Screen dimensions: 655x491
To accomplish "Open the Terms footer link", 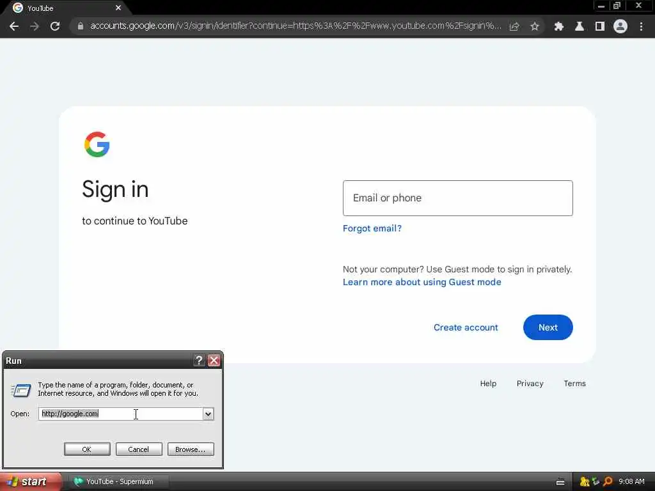I will click(x=574, y=384).
